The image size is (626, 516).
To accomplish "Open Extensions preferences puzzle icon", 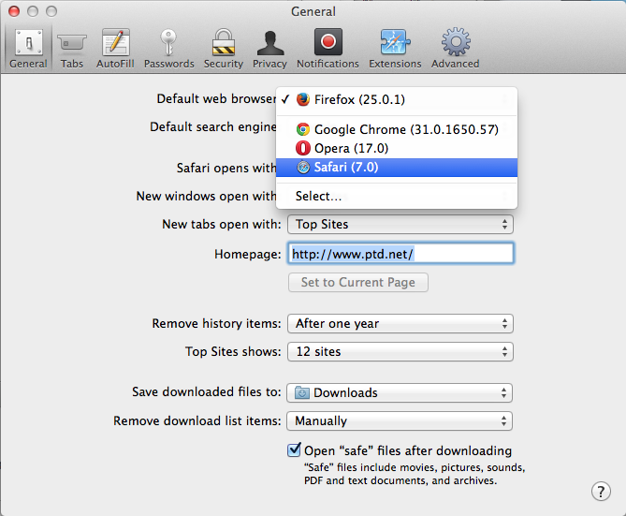I will tap(395, 41).
